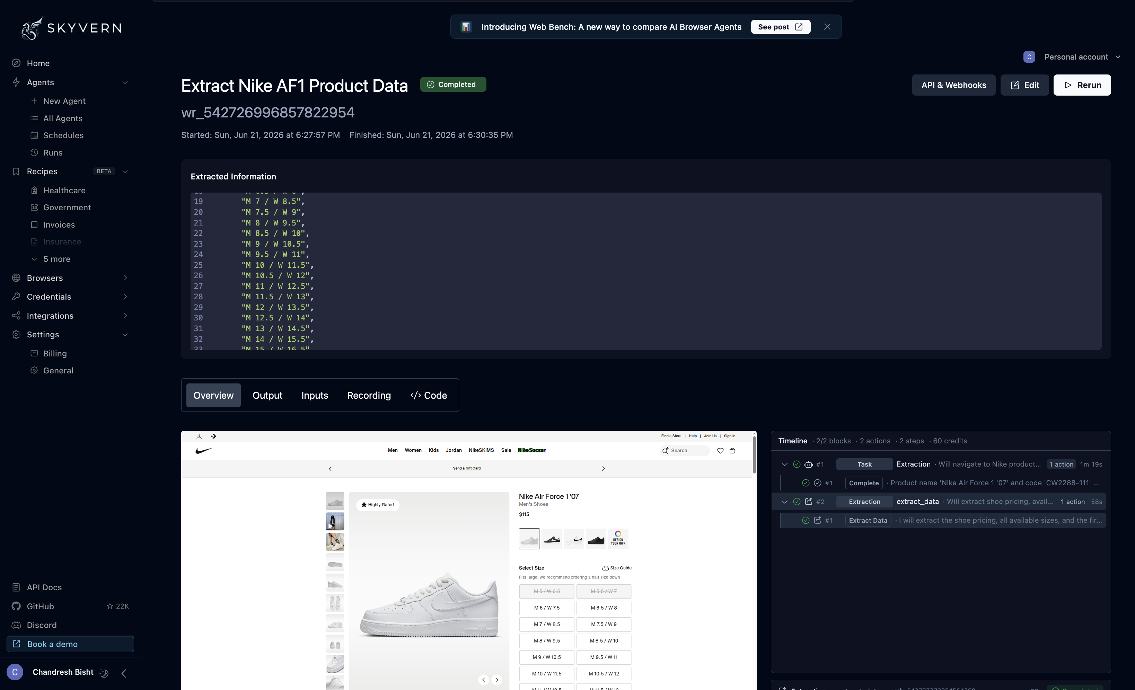The height and width of the screenshot is (690, 1135).
Task: Open Invoices recipes
Action: point(59,225)
